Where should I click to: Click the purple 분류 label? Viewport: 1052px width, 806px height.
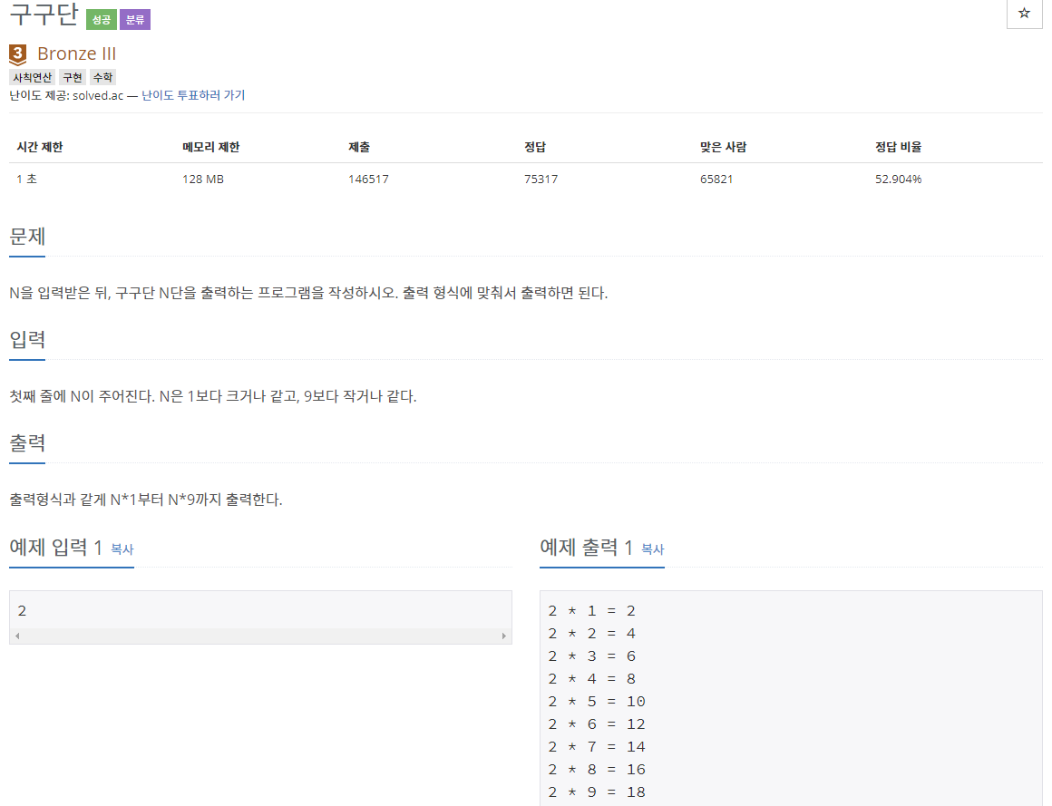(135, 19)
